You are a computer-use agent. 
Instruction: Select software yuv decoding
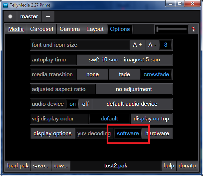128,133
